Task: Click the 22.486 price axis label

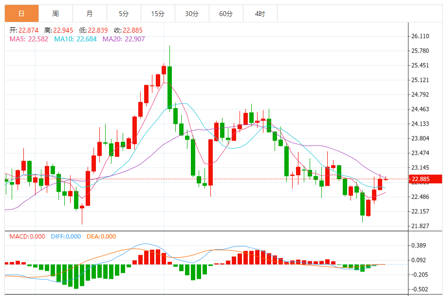Action: (x=420, y=197)
